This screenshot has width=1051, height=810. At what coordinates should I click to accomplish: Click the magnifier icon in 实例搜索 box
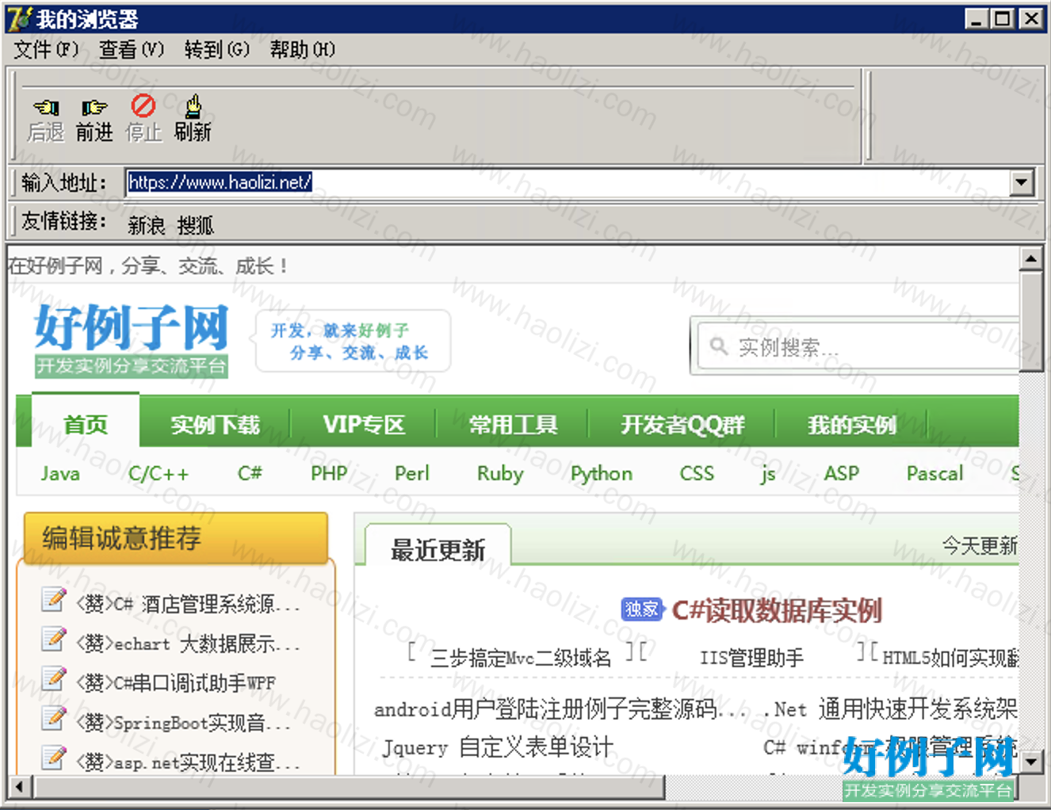[x=718, y=346]
